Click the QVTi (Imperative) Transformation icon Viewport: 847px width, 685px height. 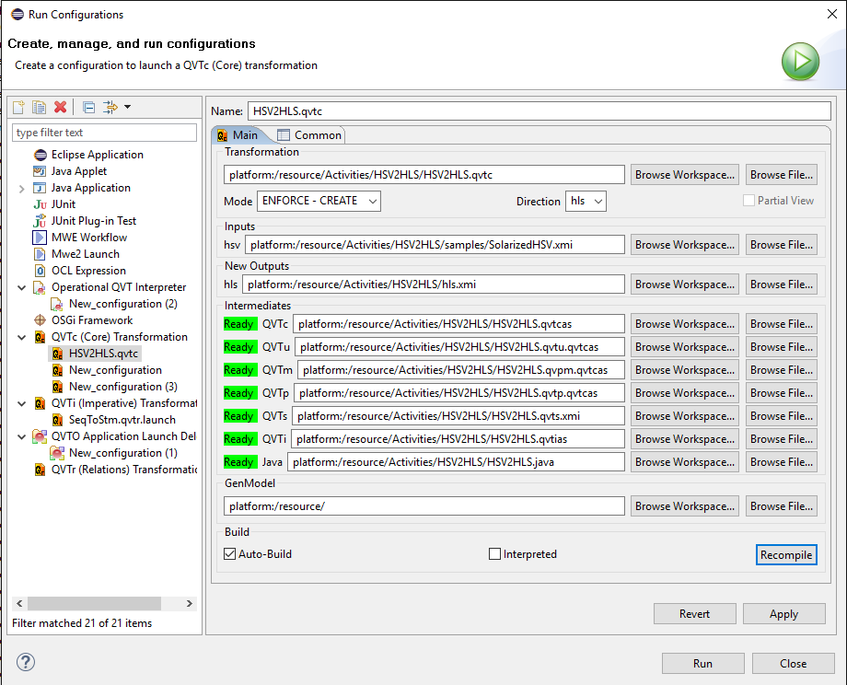coord(40,403)
